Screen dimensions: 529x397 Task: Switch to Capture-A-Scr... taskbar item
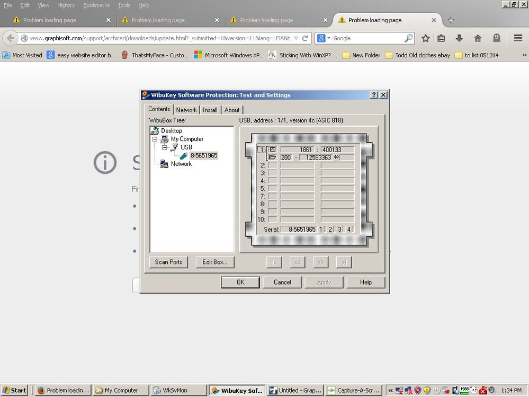pos(354,390)
